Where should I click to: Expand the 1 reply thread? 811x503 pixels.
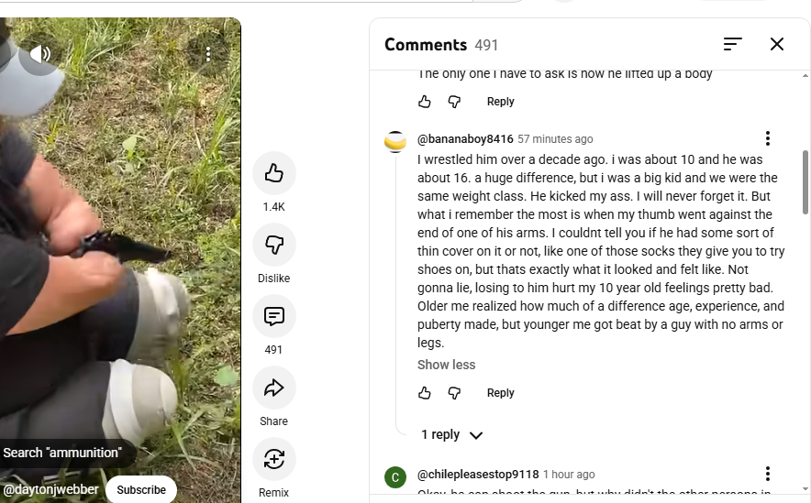tap(451, 435)
